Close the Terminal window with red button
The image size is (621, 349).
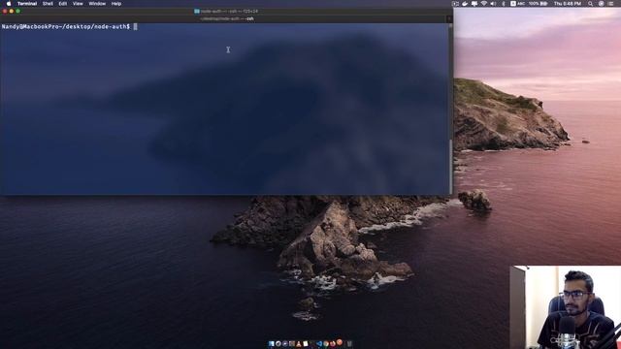point(5,11)
